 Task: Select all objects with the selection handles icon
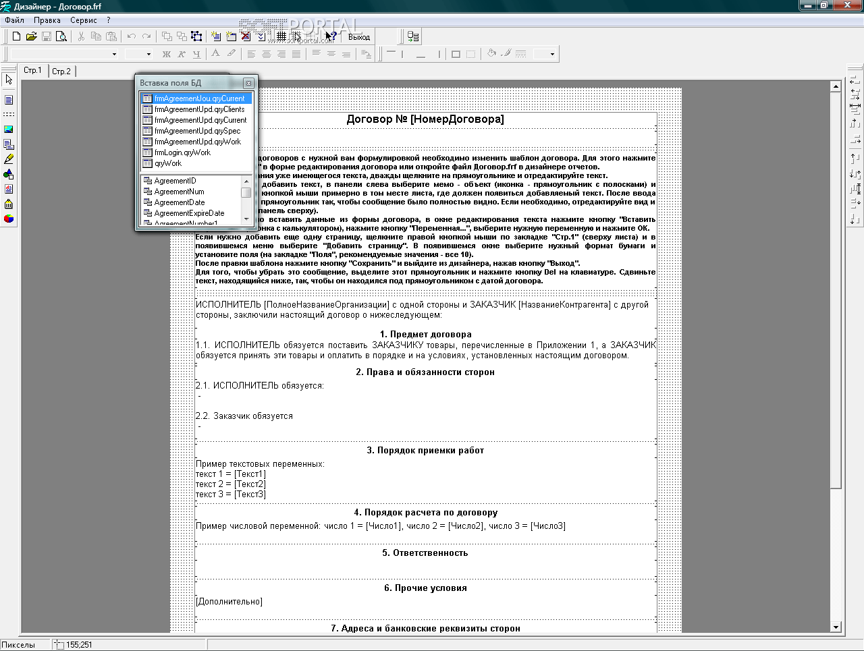(x=196, y=36)
